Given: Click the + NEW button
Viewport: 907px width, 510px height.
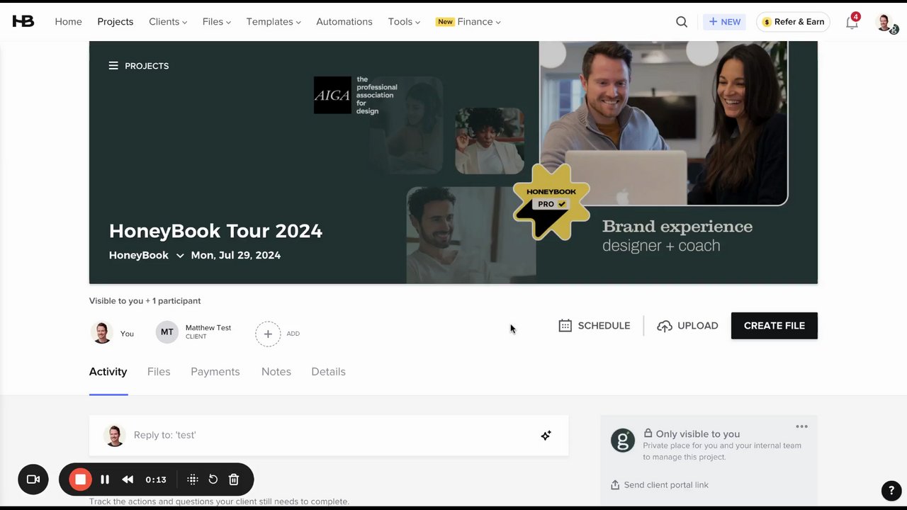Looking at the screenshot, I should pos(724,22).
